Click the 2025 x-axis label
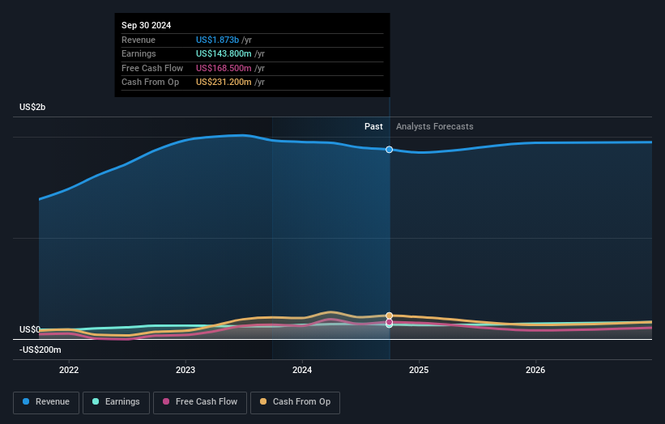 [x=419, y=370]
